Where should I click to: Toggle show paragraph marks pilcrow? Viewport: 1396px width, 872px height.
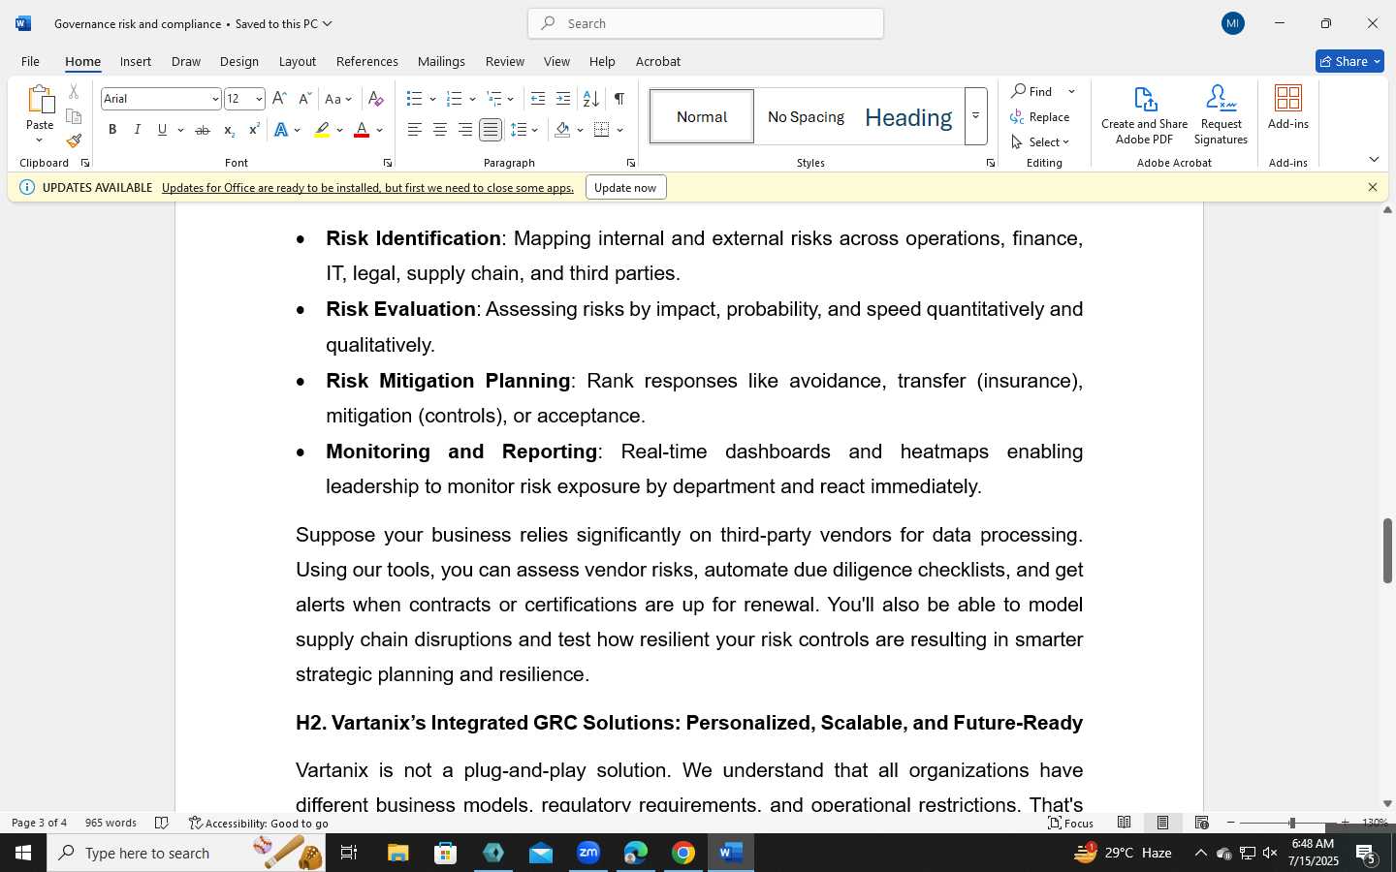tap(619, 99)
